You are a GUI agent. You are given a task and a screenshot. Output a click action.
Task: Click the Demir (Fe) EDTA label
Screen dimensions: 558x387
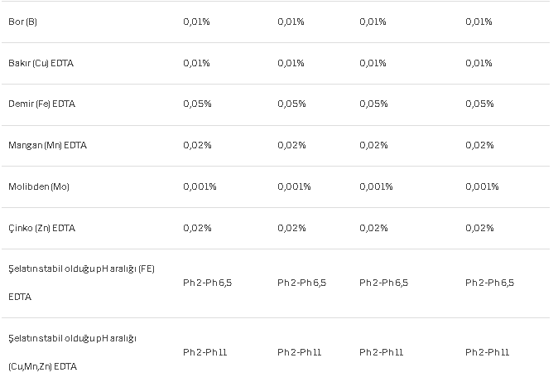(x=41, y=104)
